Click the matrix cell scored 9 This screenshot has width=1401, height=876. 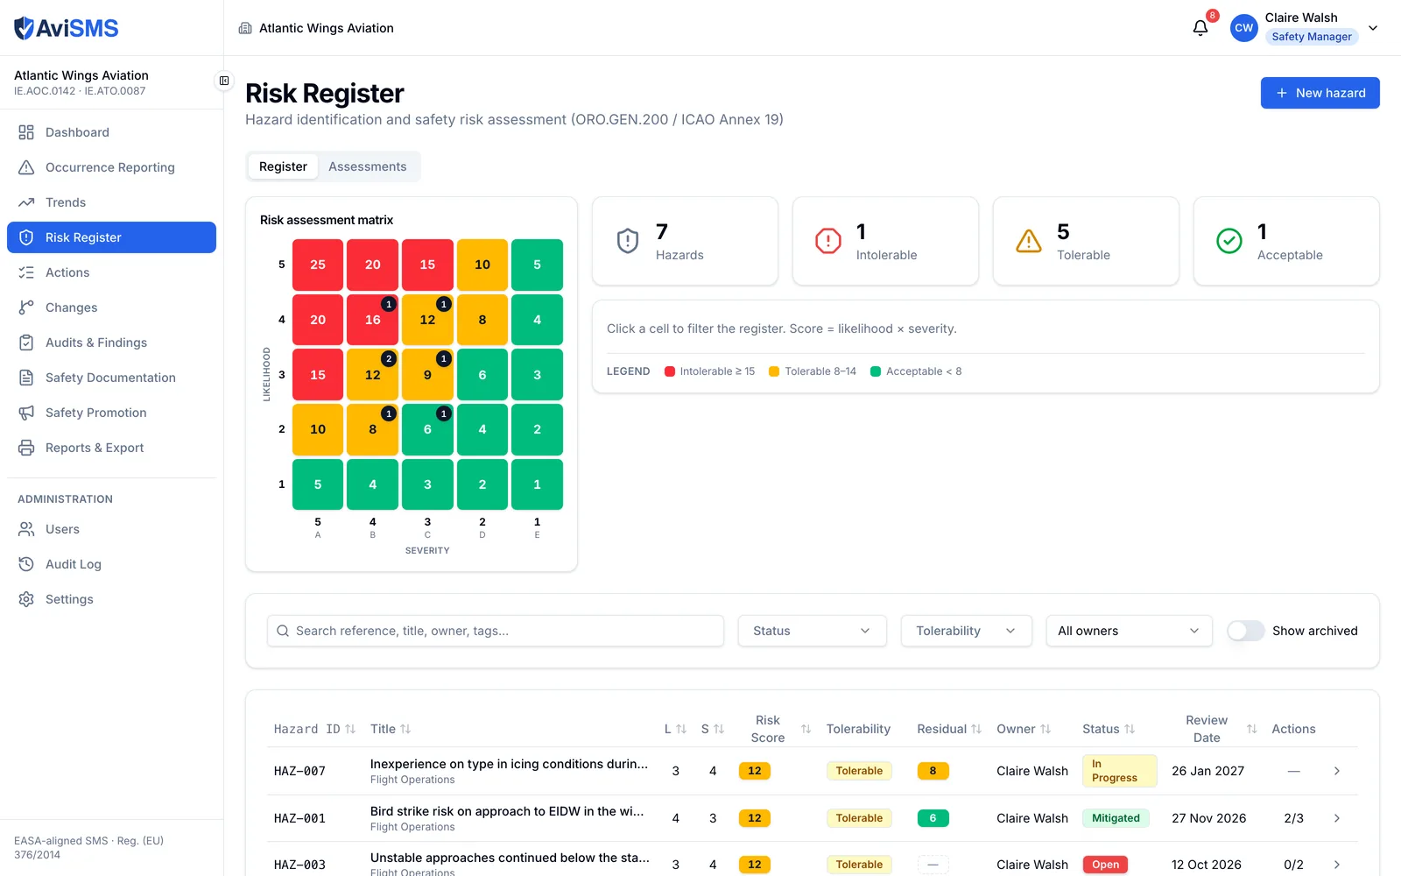tap(427, 375)
